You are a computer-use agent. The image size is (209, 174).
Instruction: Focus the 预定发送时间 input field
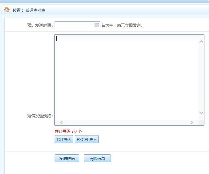coord(75,25)
